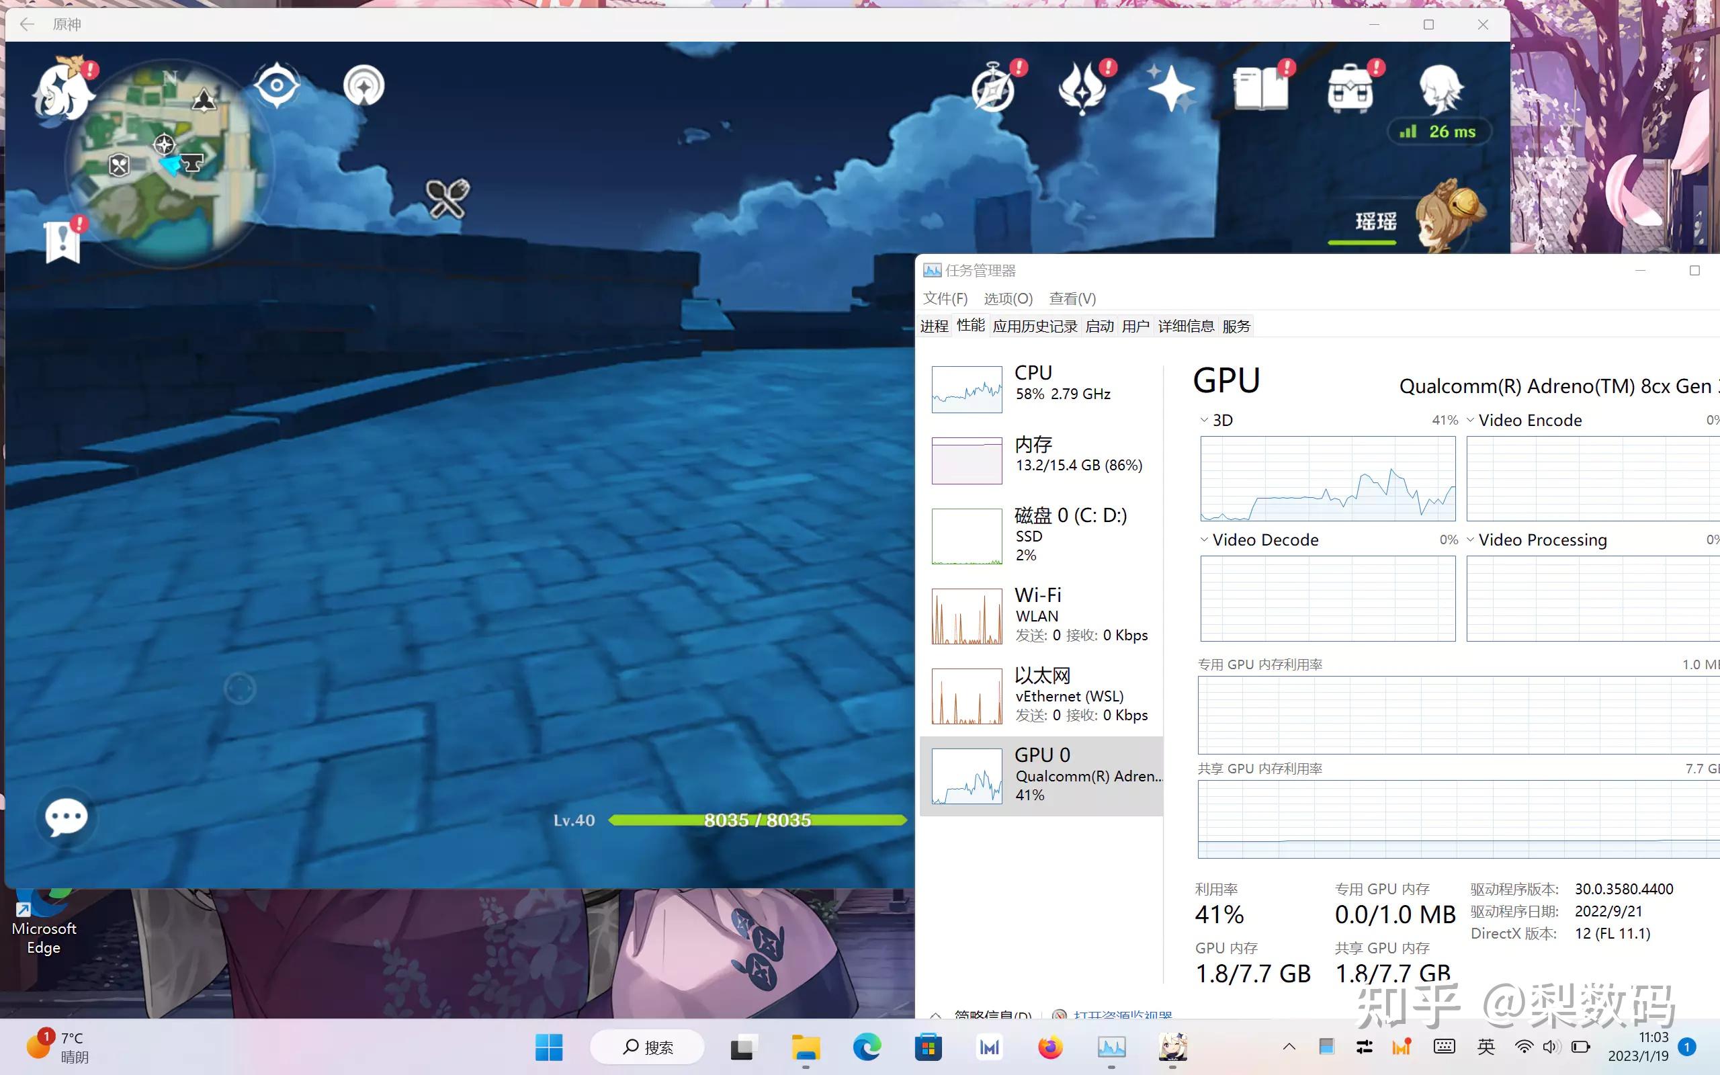This screenshot has width=1720, height=1075.
Task: Activate elemental sight eye icon
Action: (x=277, y=86)
